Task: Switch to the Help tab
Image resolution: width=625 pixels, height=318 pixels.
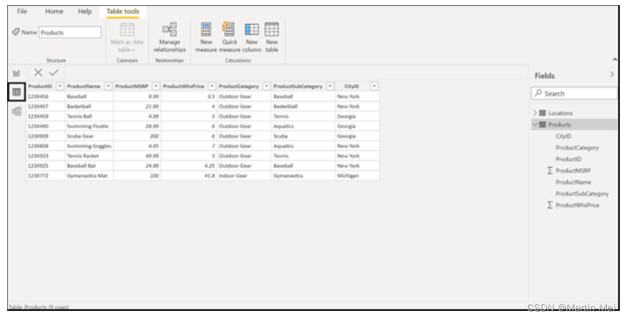Action: [85, 11]
